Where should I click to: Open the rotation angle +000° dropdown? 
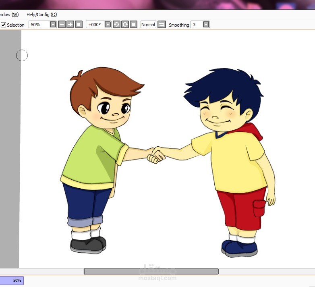click(x=108, y=25)
